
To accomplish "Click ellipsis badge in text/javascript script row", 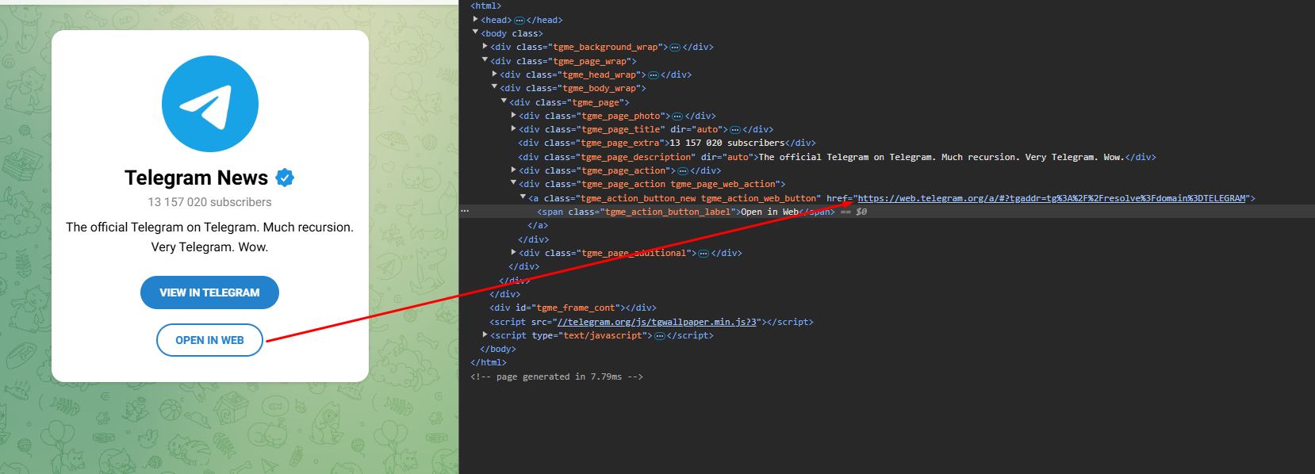I will tap(659, 336).
